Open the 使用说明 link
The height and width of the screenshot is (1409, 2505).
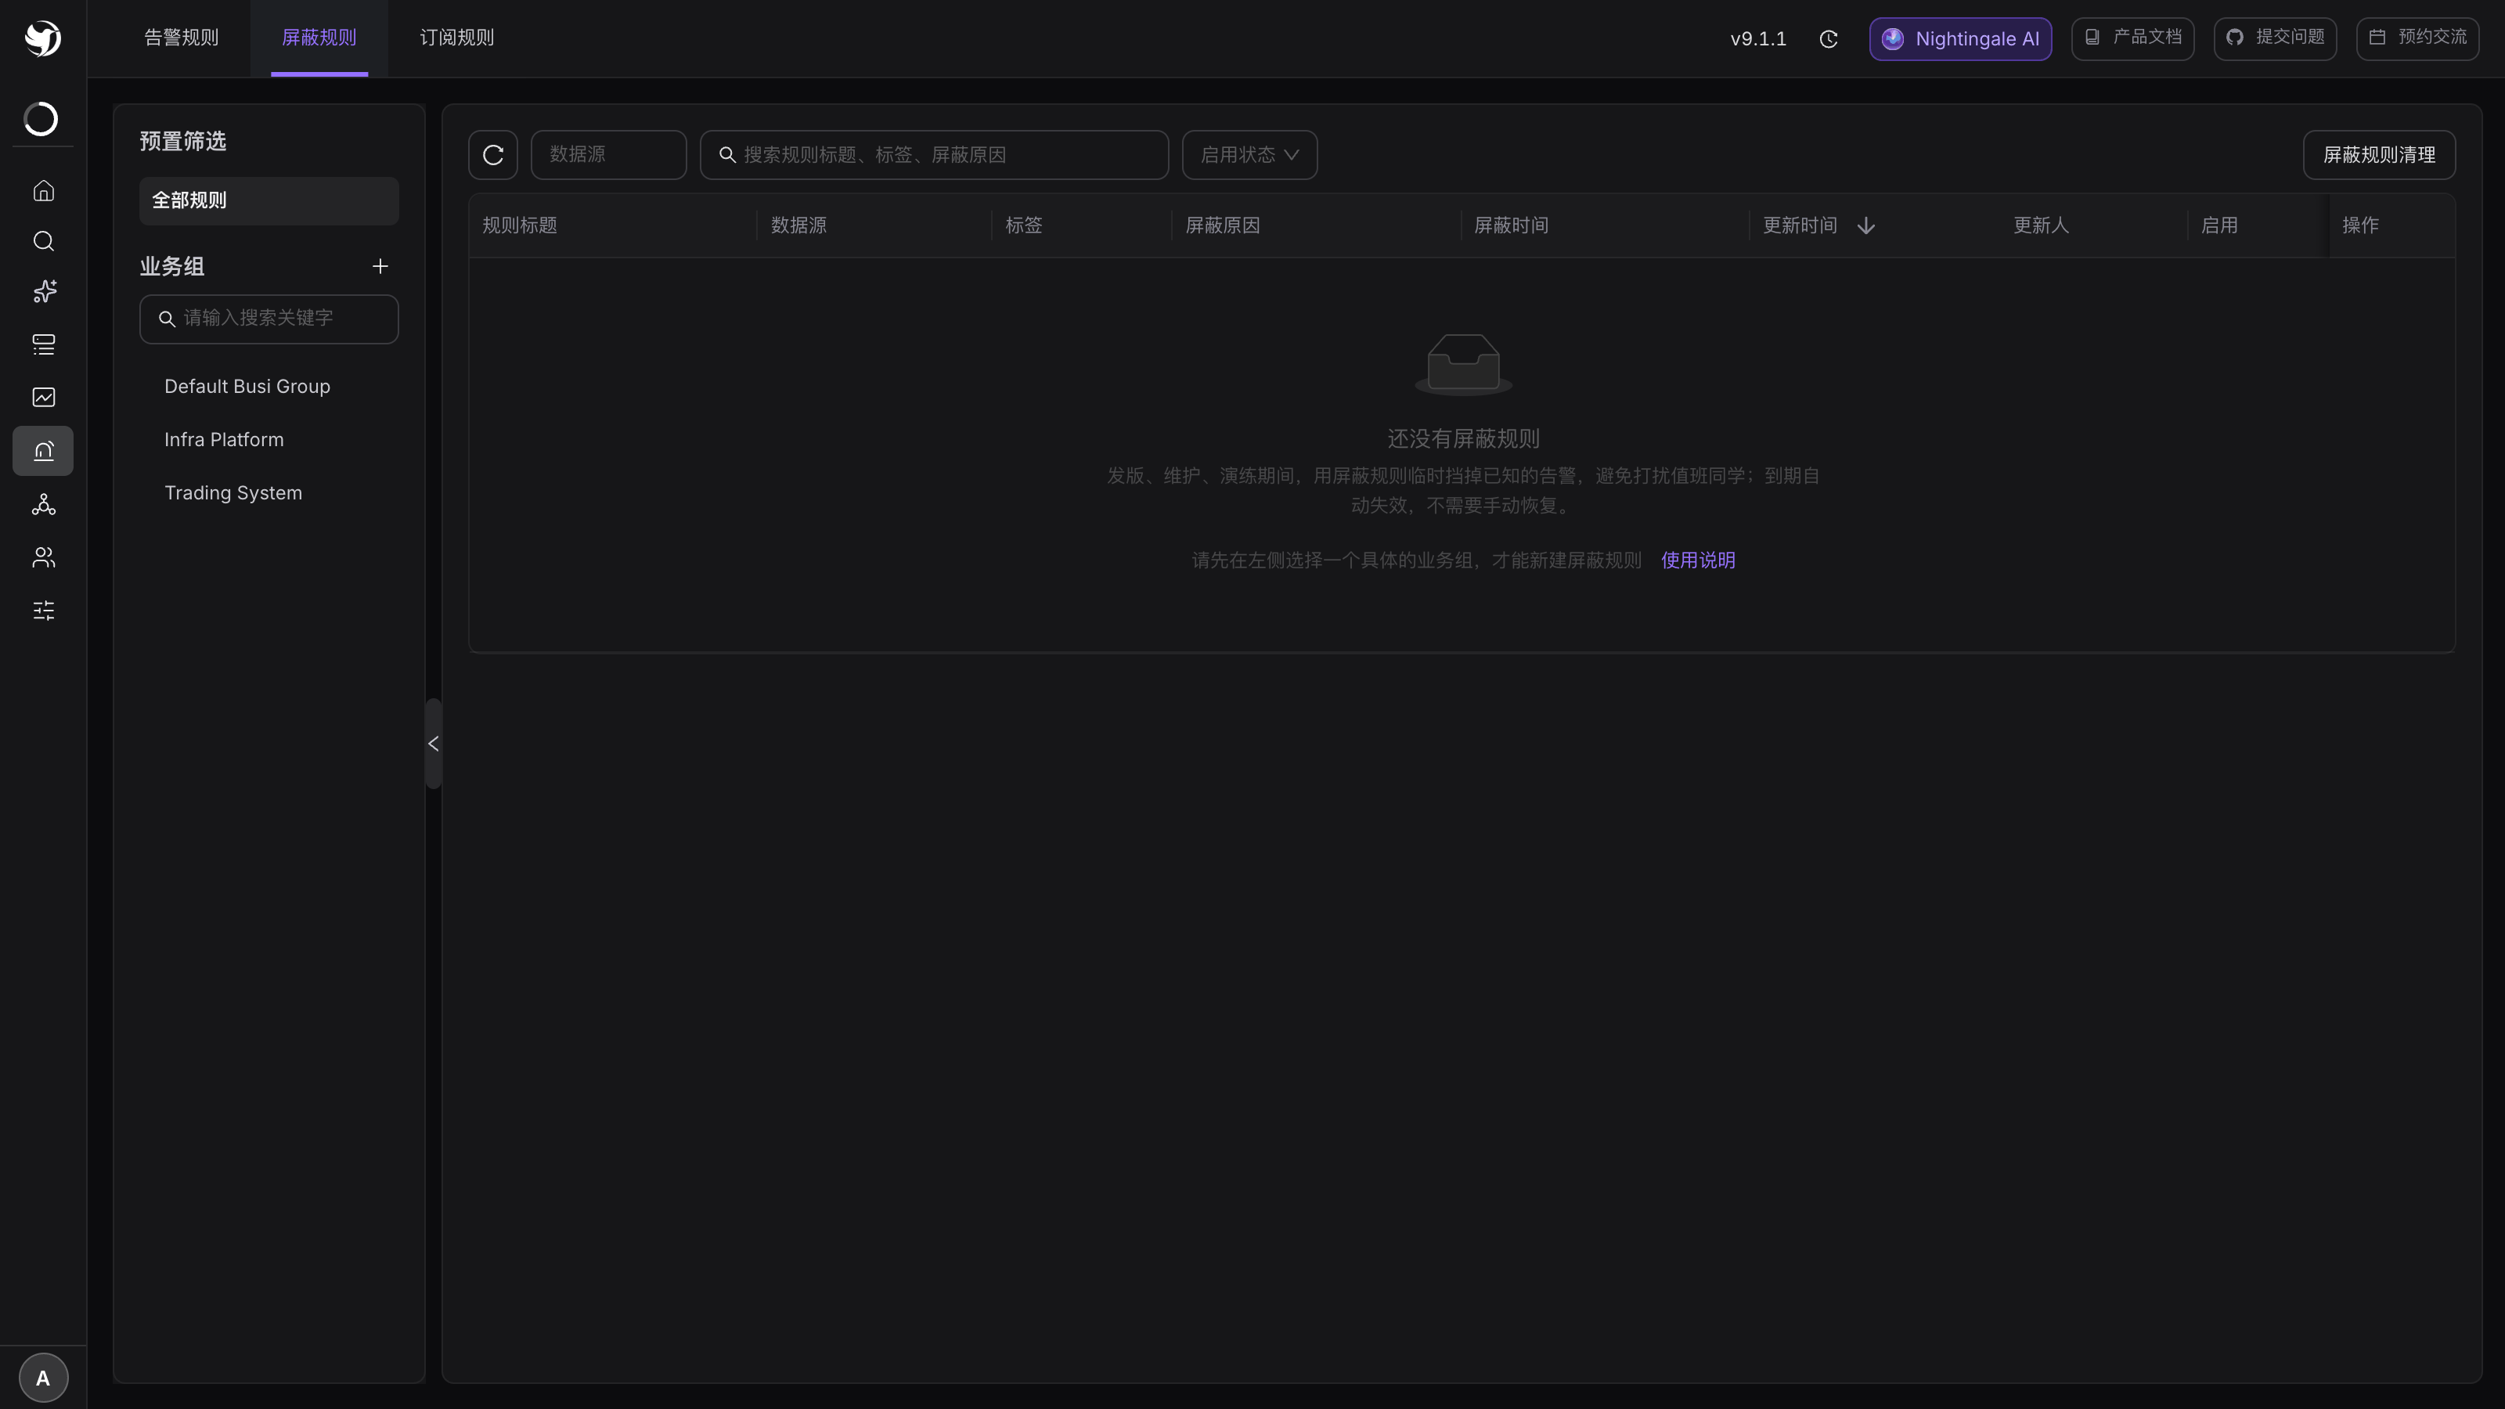(1698, 560)
